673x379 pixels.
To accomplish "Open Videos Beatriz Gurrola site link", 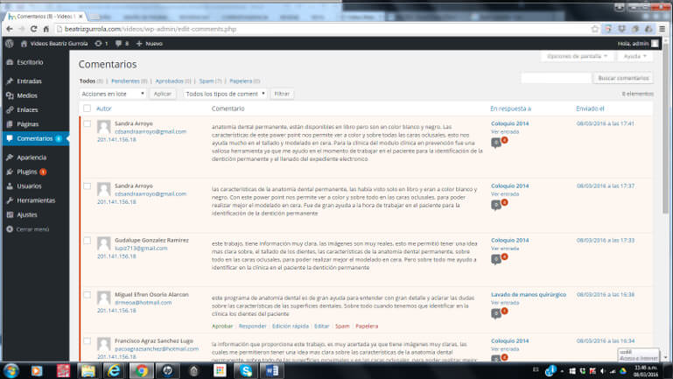I will 54,44.
